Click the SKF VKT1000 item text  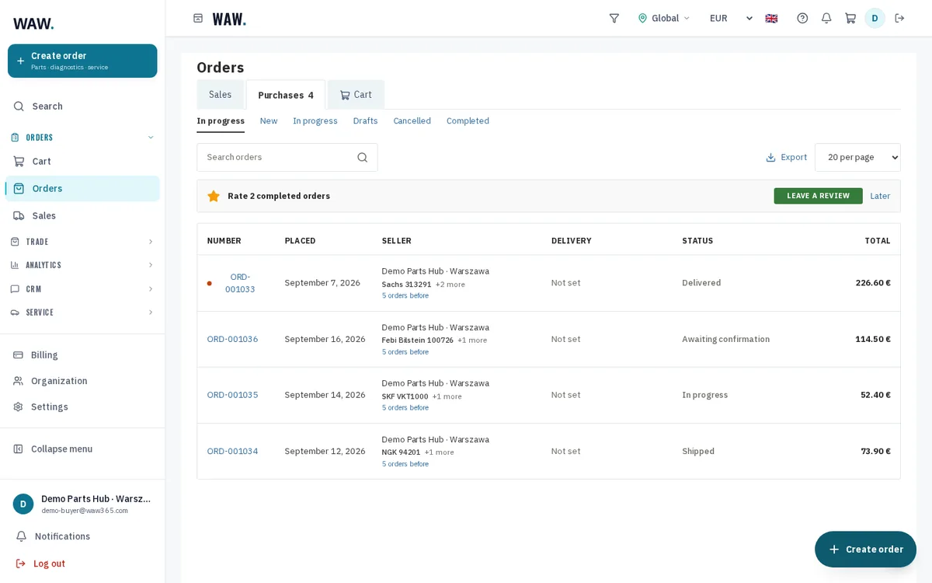pos(405,396)
